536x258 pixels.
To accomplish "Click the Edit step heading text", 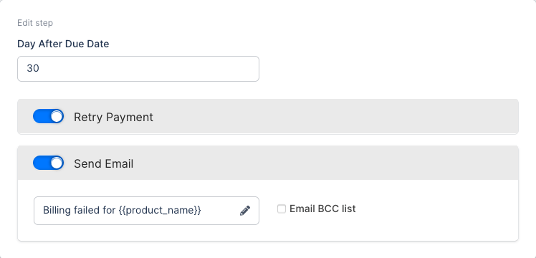I will pos(35,23).
